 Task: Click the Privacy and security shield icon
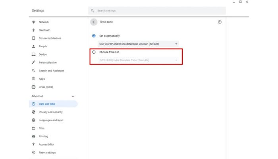[x=33, y=112]
